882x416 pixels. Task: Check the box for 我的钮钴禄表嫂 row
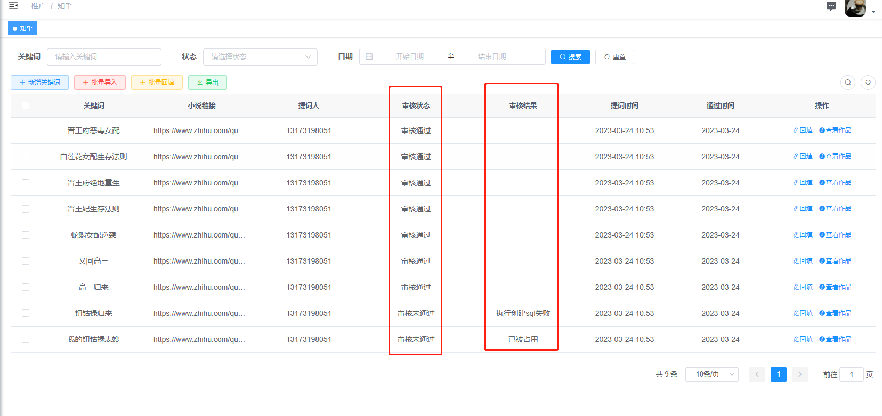tap(26, 339)
